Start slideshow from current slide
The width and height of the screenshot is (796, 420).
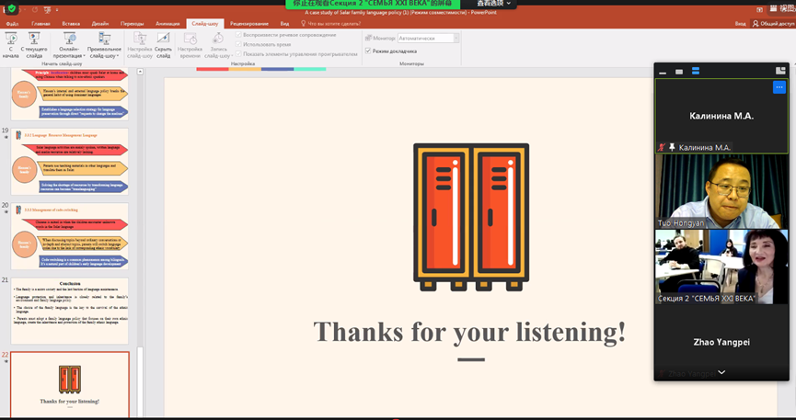click(x=34, y=44)
